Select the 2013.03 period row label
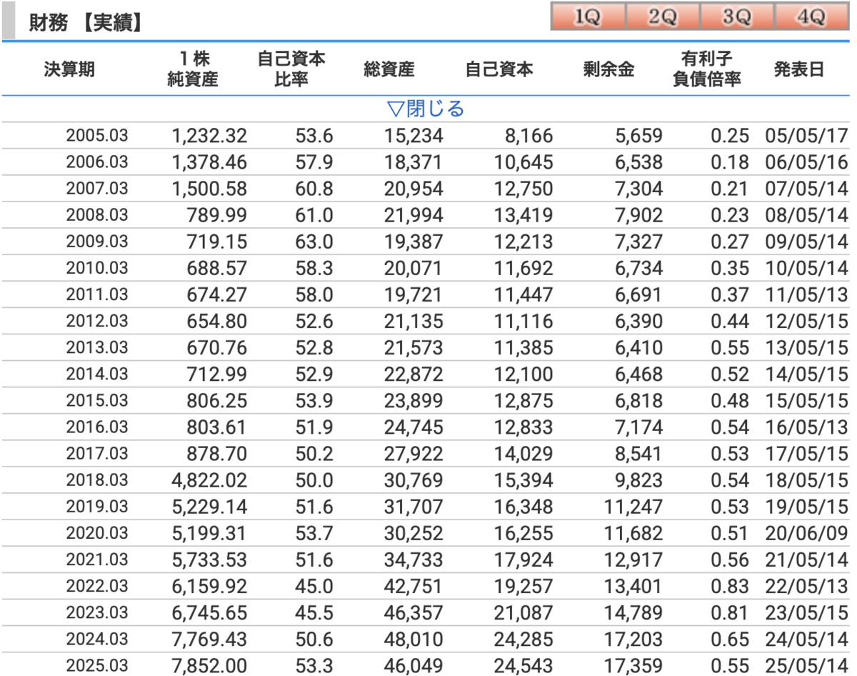 coord(97,347)
